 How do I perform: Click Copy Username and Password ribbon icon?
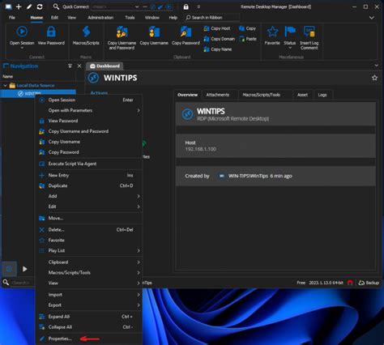[x=122, y=32]
